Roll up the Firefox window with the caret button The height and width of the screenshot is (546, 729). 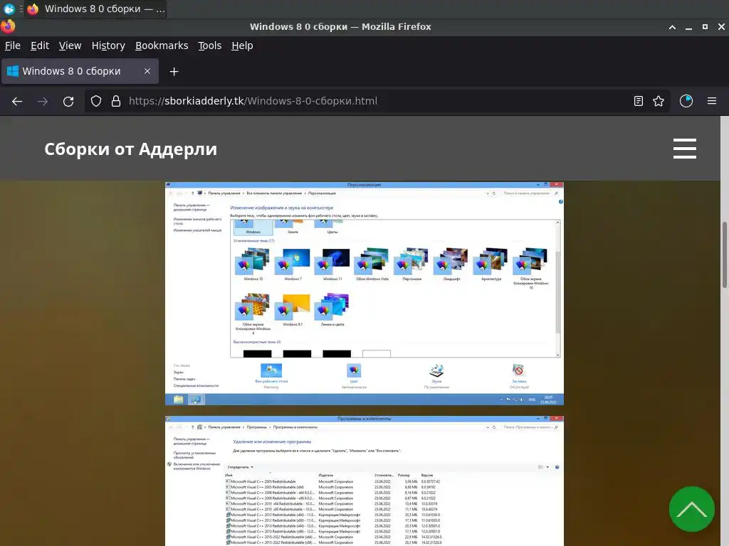tap(672, 27)
